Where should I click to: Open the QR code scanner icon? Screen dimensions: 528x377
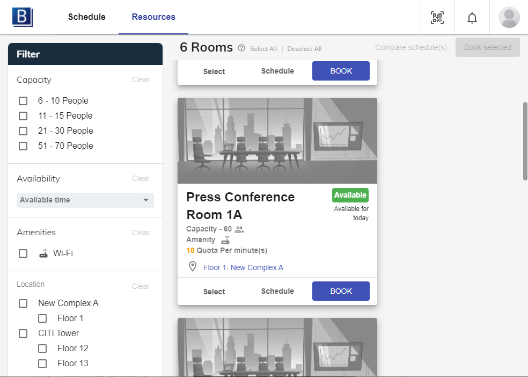[437, 18]
